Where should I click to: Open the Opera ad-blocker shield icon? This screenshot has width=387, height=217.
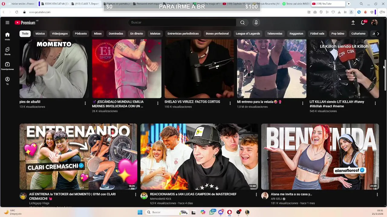point(321,12)
